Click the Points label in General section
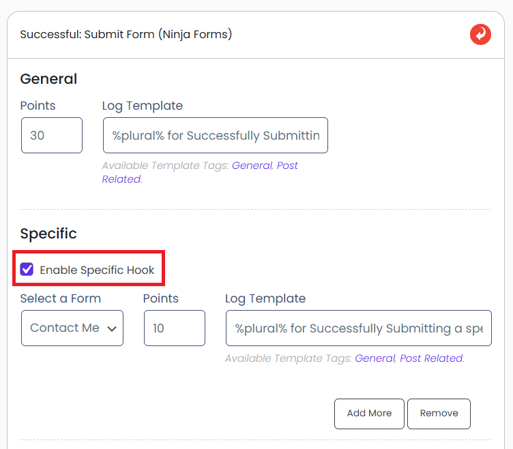Viewport: 513px width, 449px height. click(38, 106)
